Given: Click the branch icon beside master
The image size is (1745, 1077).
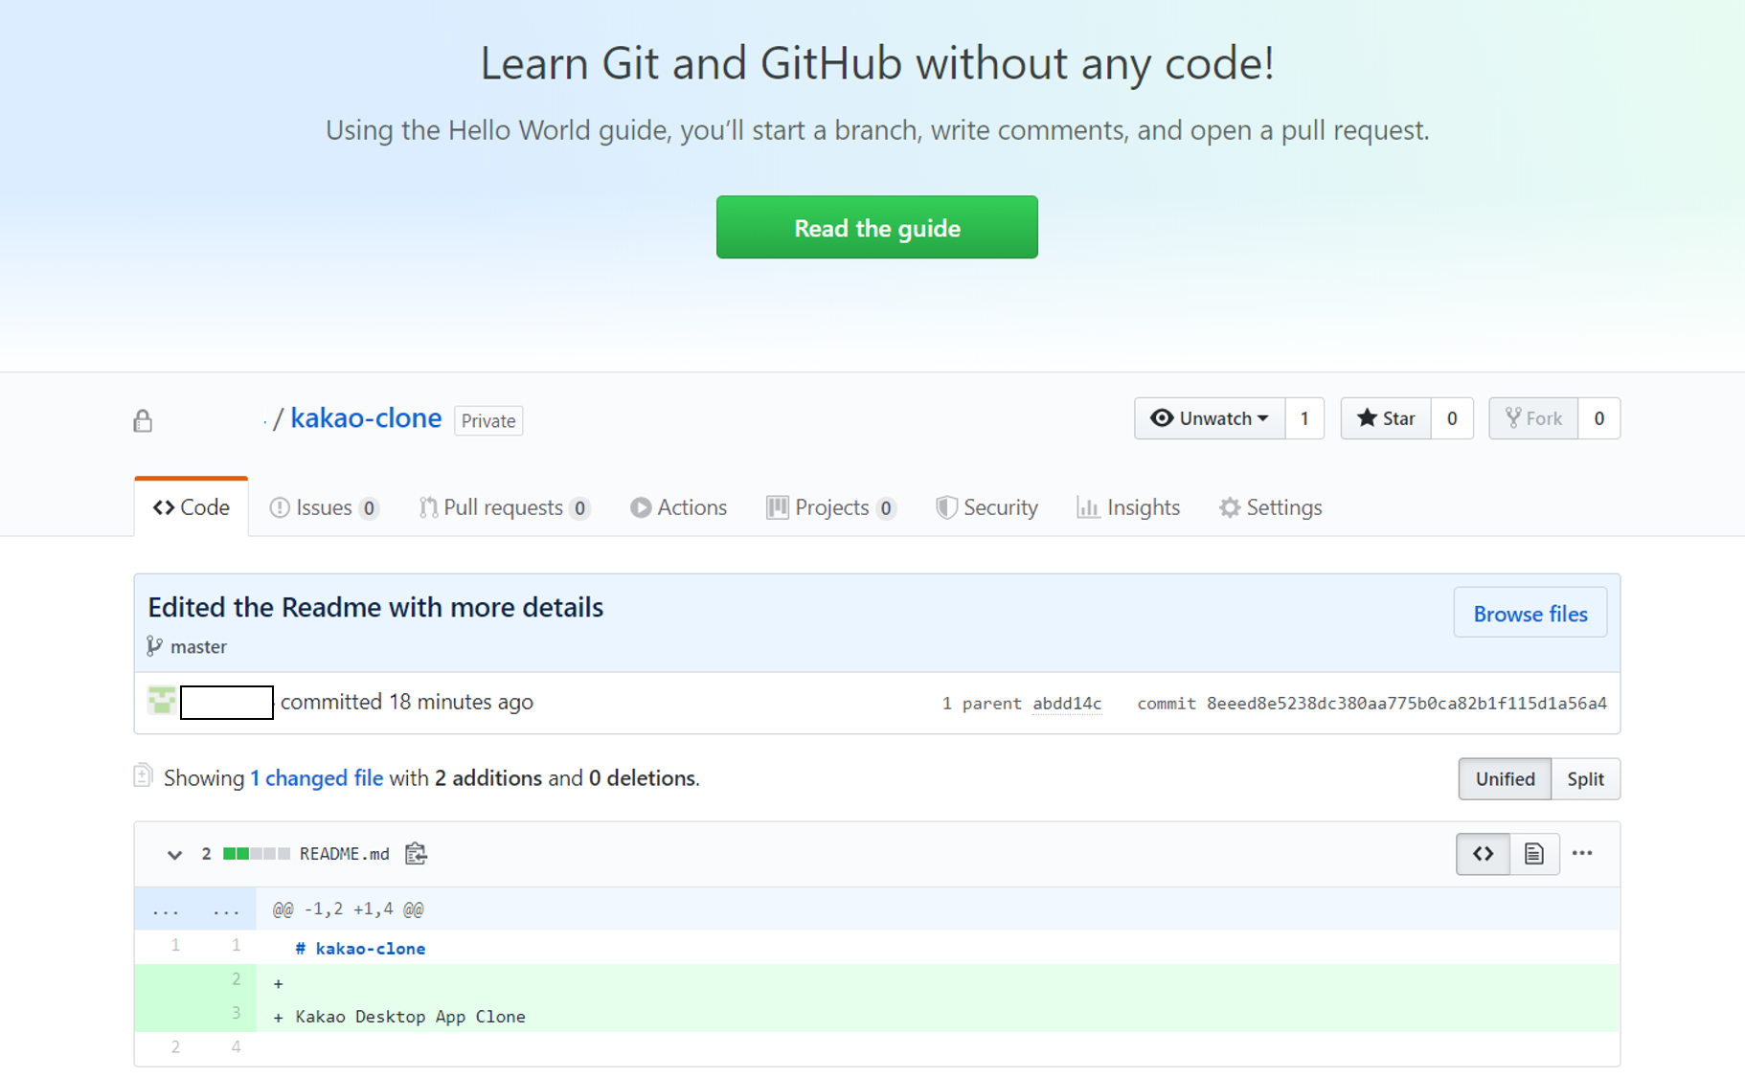Looking at the screenshot, I should 154,647.
